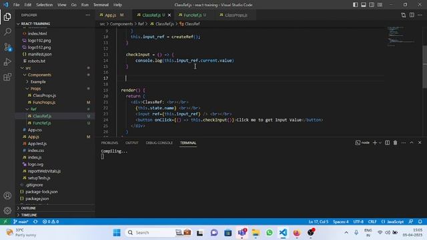Change UTF-8 file encoding
Screen dimensions: 427x240
click(358, 222)
